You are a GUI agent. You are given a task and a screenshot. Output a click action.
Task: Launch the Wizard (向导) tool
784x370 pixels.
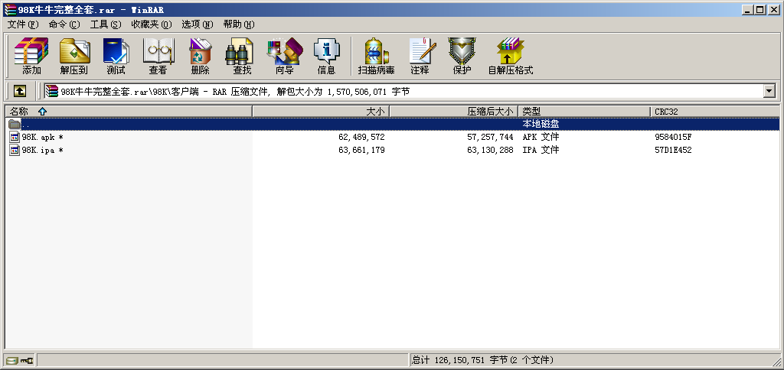[x=284, y=57]
